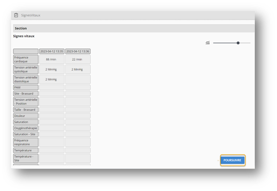Click the Section header bar
Screen dimensions: 277x191
pyautogui.click(x=133, y=28)
